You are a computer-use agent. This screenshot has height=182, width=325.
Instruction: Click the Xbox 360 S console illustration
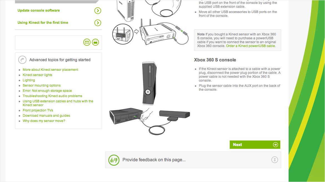(150, 98)
